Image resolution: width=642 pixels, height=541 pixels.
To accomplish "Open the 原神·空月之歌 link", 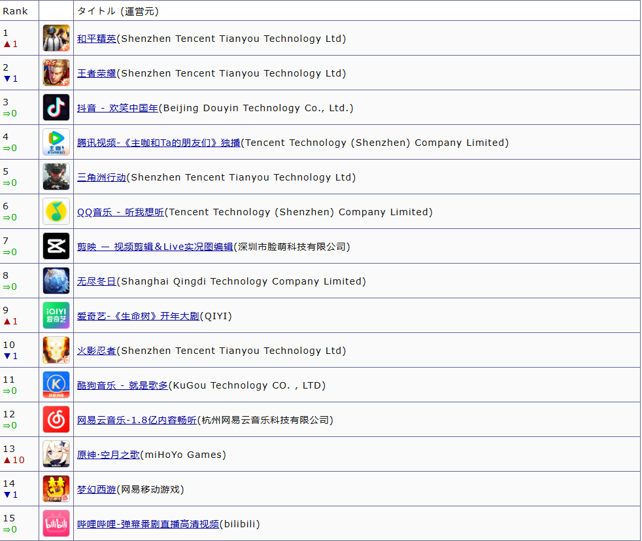I will pyautogui.click(x=109, y=455).
